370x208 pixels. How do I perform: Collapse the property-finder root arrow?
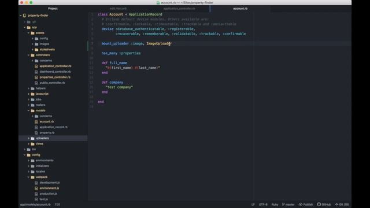click(21, 16)
